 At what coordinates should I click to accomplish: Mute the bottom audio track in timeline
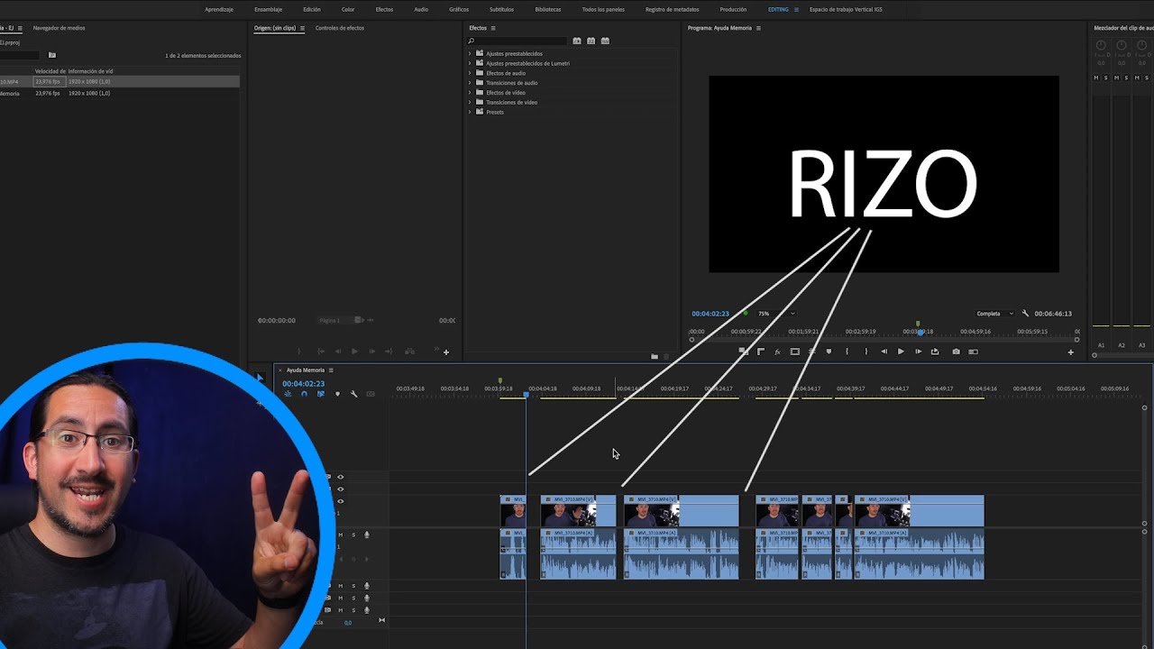tap(340, 610)
